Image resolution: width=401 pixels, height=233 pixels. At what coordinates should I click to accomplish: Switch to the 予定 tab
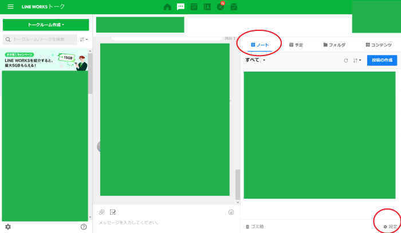point(296,45)
